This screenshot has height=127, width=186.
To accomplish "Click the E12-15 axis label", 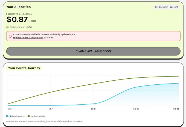I will tap(136, 109).
